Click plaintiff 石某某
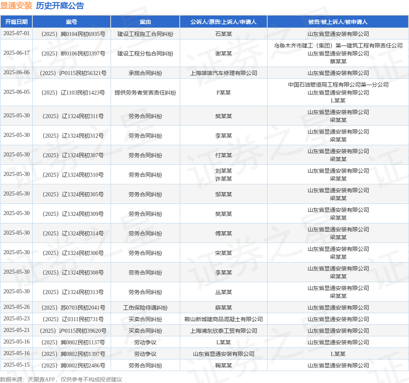This screenshot has height=383, width=409. [x=224, y=34]
